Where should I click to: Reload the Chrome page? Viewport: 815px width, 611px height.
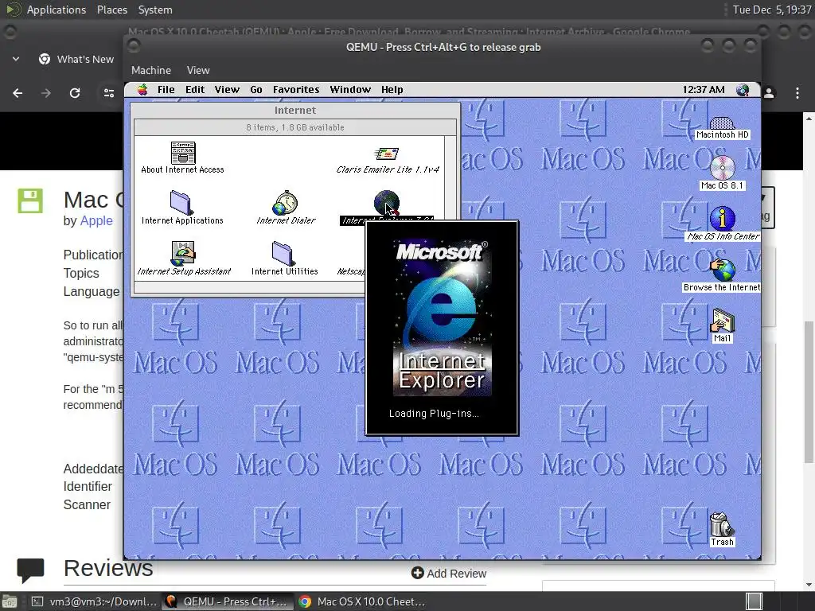(75, 93)
